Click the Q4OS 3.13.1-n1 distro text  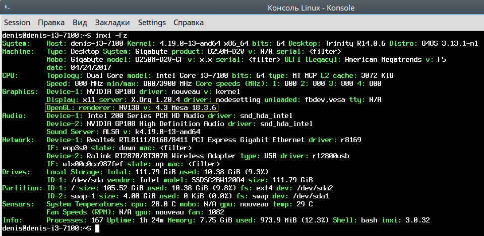point(450,43)
